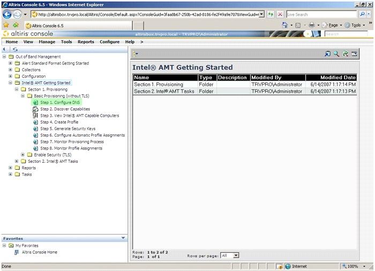Open the Tools menu in Altiris console

(66, 42)
